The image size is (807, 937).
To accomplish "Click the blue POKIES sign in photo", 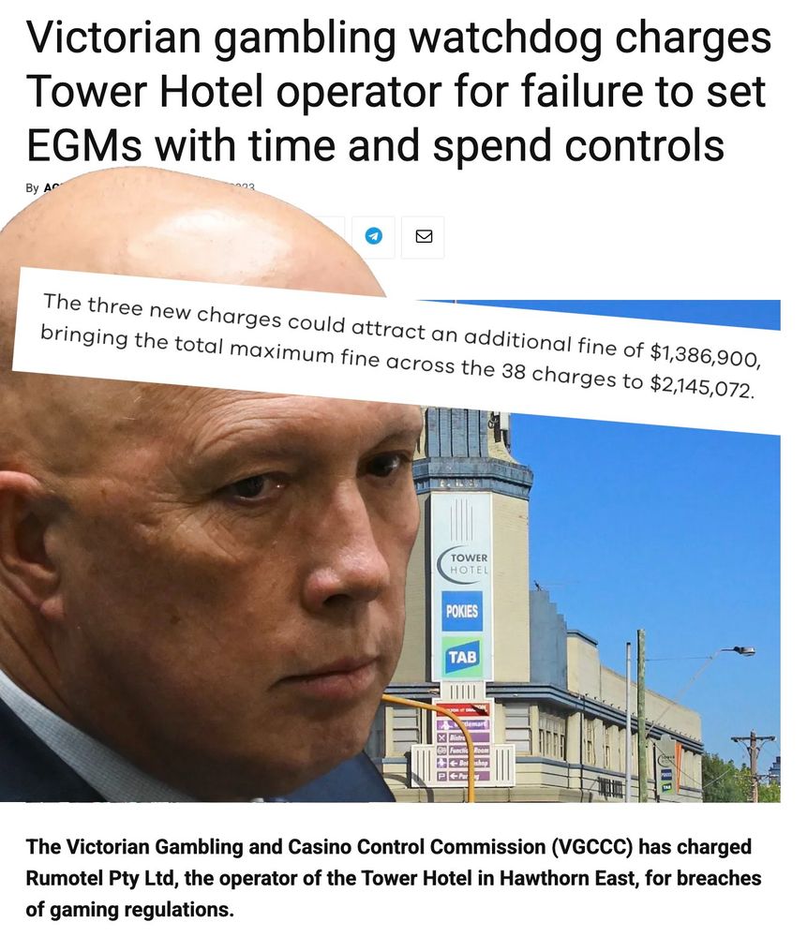I will 462,611.
